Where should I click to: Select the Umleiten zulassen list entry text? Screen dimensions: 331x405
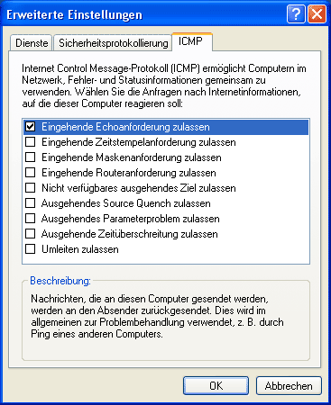pos(80,249)
